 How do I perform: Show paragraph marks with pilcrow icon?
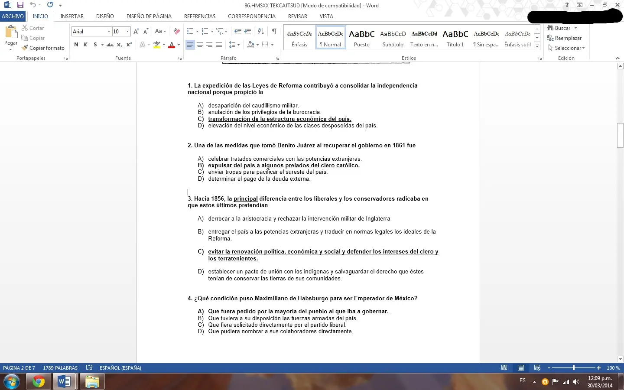pyautogui.click(x=274, y=31)
